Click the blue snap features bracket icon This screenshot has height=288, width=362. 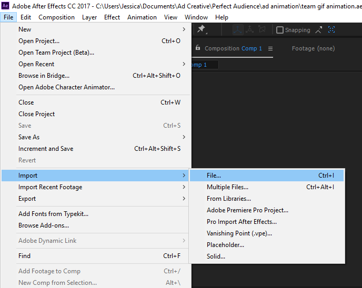pyautogui.click(x=331, y=29)
